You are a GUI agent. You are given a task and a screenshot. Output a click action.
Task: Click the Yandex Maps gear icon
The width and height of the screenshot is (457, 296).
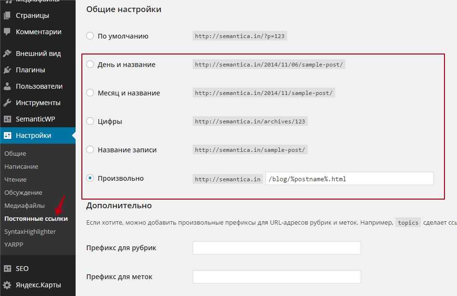(x=7, y=285)
